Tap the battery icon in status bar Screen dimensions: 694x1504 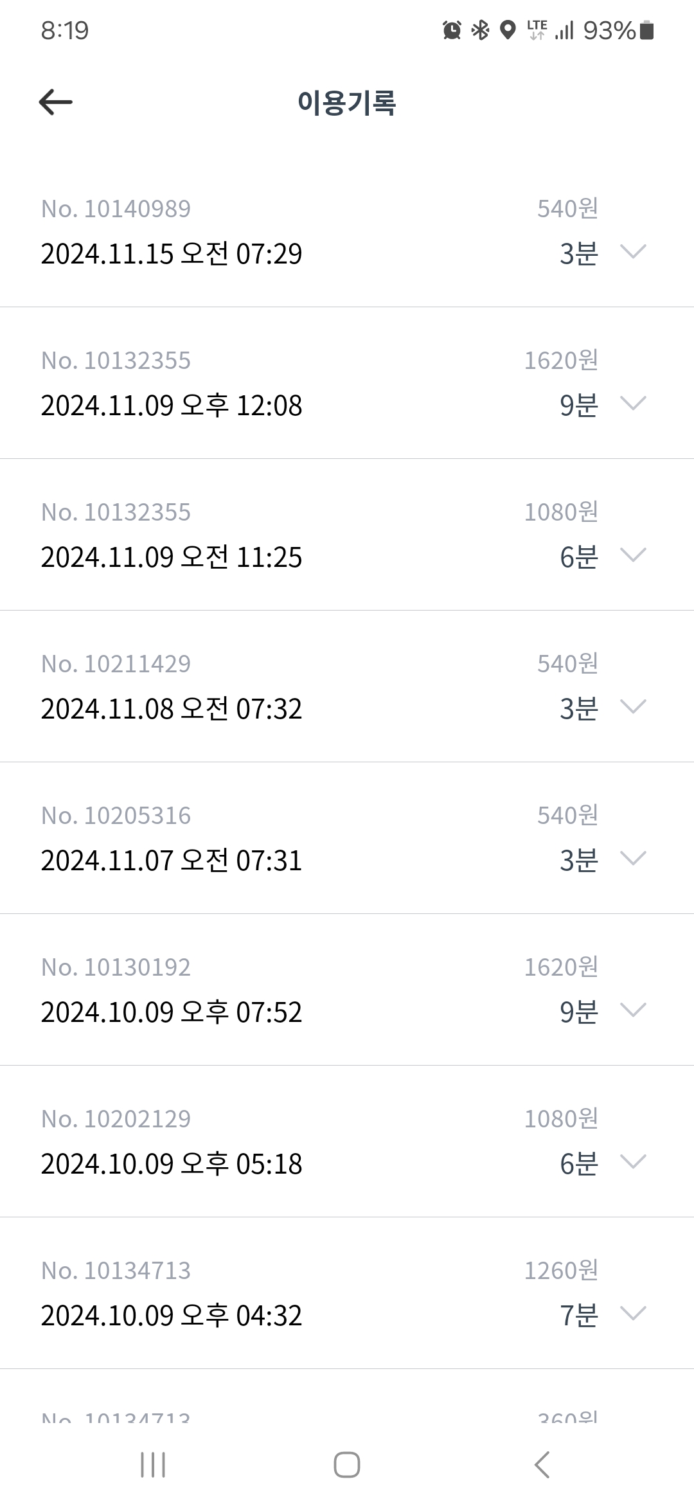(x=647, y=30)
